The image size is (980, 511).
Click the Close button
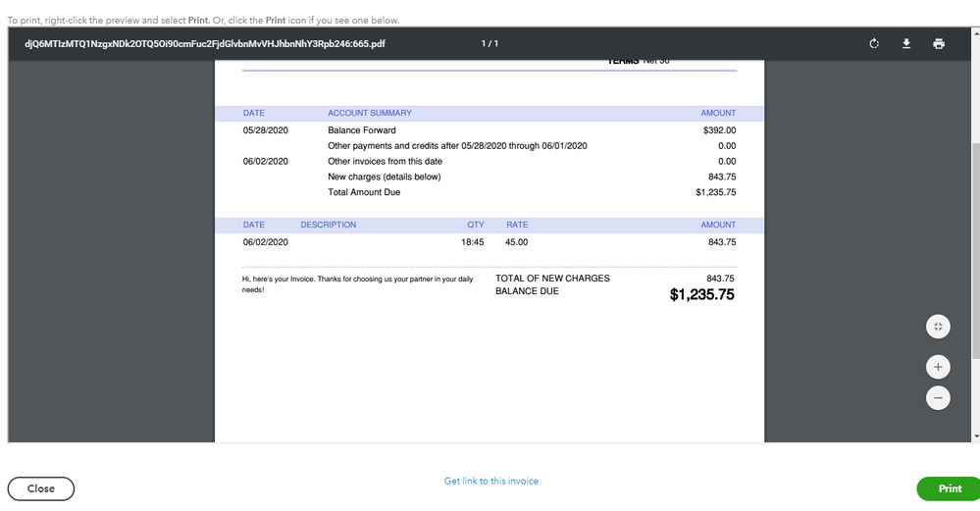[x=41, y=488]
